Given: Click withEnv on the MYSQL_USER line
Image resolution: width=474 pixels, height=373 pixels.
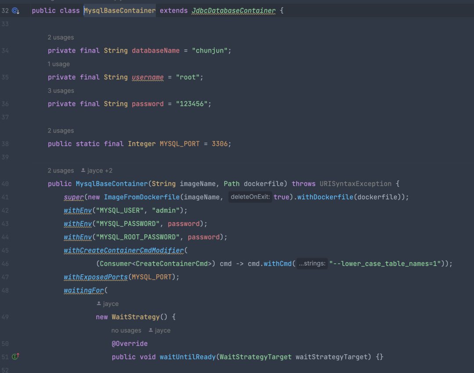Looking at the screenshot, I should pos(78,210).
